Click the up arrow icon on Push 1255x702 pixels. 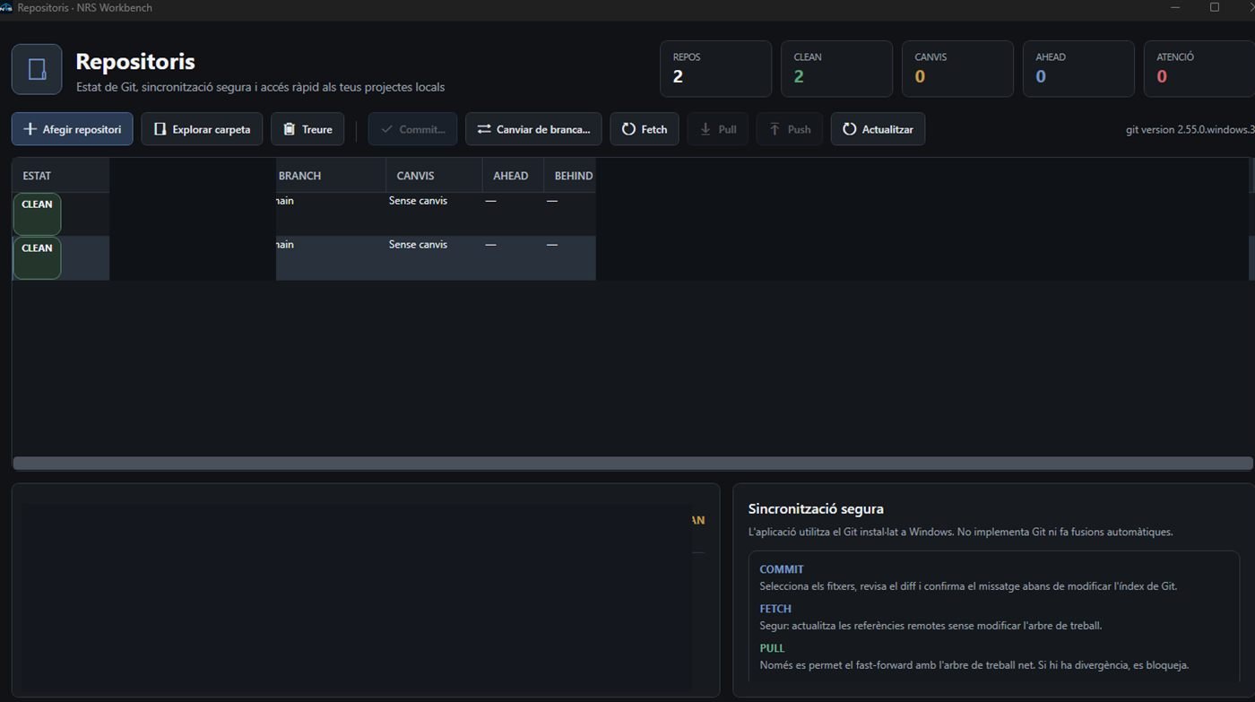coord(775,129)
